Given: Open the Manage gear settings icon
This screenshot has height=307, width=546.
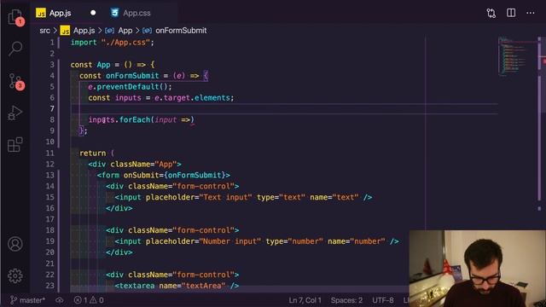Looking at the screenshot, I should pyautogui.click(x=15, y=275).
